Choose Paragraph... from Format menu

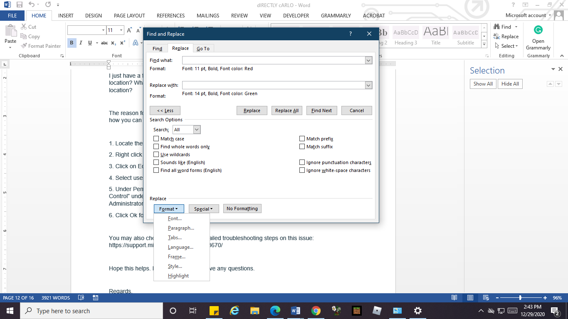tap(182, 228)
